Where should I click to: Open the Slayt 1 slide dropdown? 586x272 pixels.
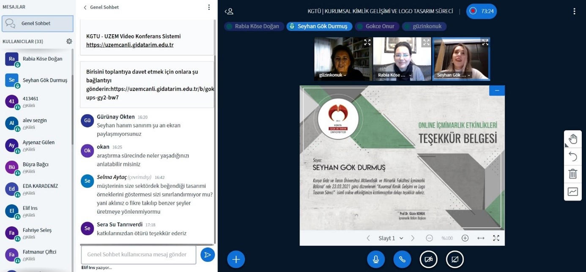click(x=391, y=238)
